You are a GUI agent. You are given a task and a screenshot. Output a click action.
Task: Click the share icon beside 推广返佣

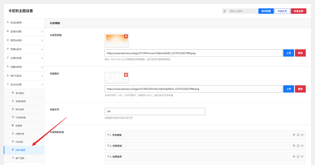(x=13, y=158)
